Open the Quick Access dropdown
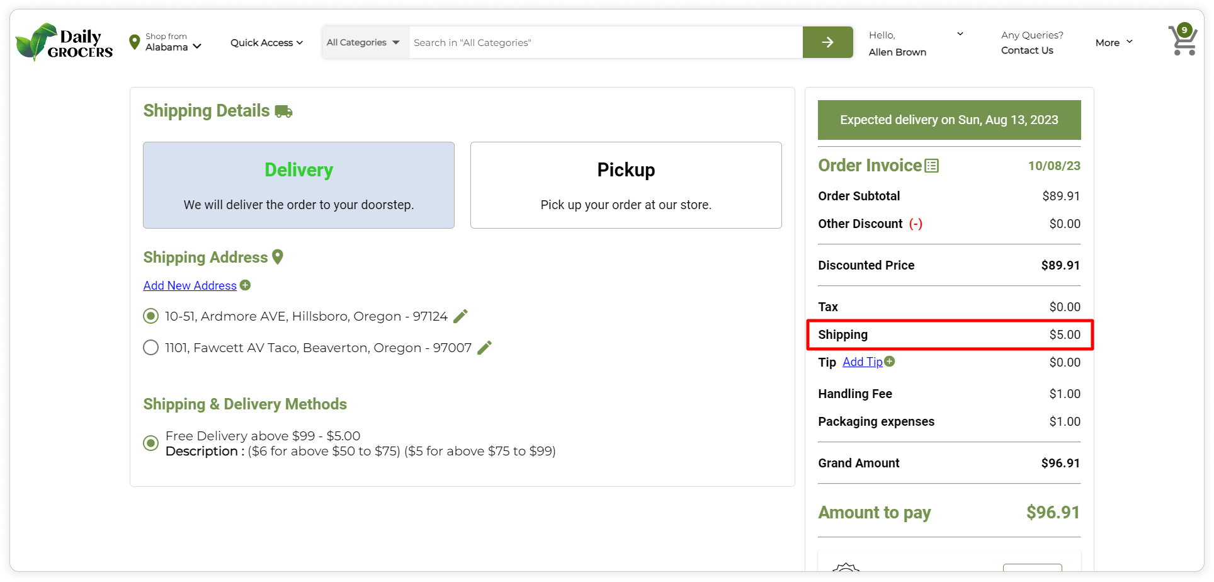The image size is (1214, 582). (x=266, y=42)
